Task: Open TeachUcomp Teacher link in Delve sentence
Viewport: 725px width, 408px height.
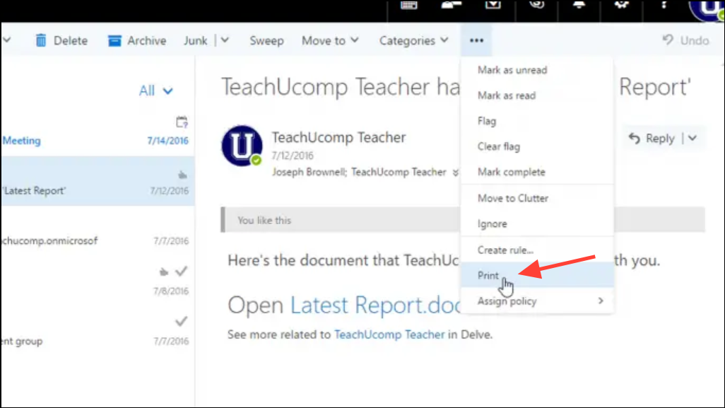Action: (x=389, y=334)
